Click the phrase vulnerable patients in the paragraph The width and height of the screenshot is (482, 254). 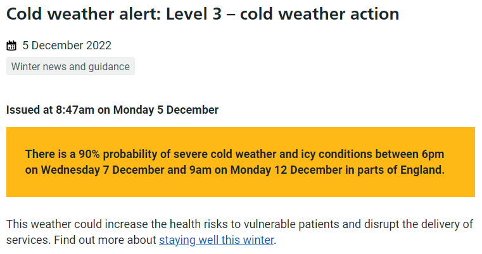point(291,224)
